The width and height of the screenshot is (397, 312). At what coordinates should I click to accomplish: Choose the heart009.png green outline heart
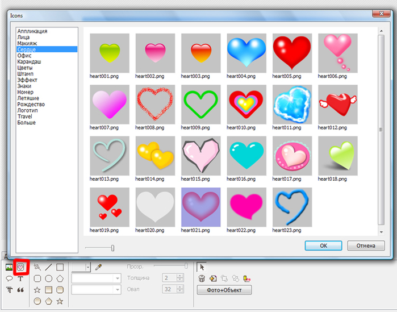click(201, 105)
